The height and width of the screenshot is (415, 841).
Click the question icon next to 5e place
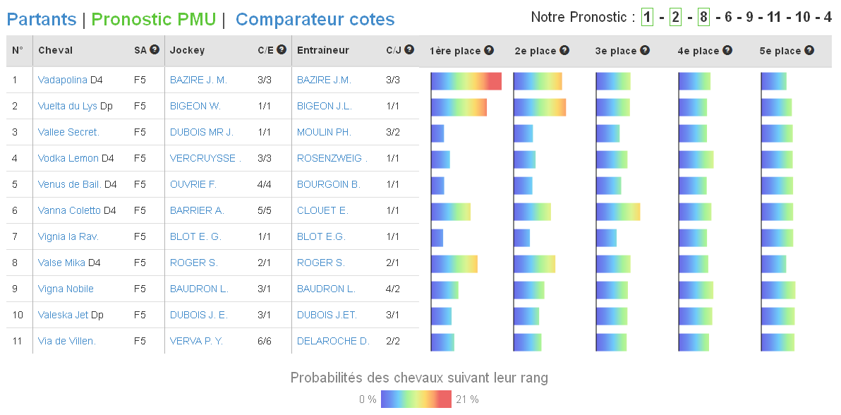(x=809, y=50)
